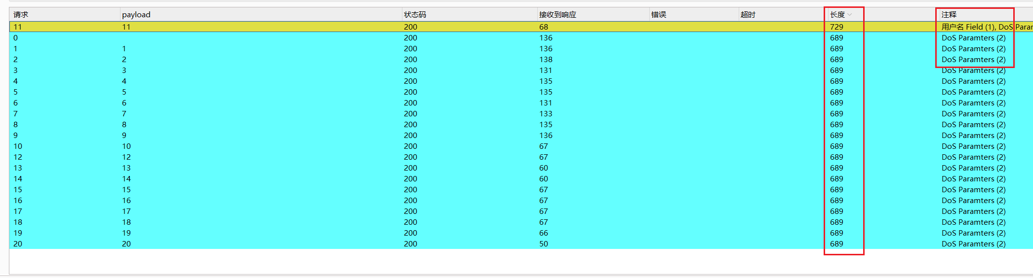Image resolution: width=1033 pixels, height=278 pixels.
Task: Click DoS Paramters (2) note in request 5 row
Action: pyautogui.click(x=973, y=92)
